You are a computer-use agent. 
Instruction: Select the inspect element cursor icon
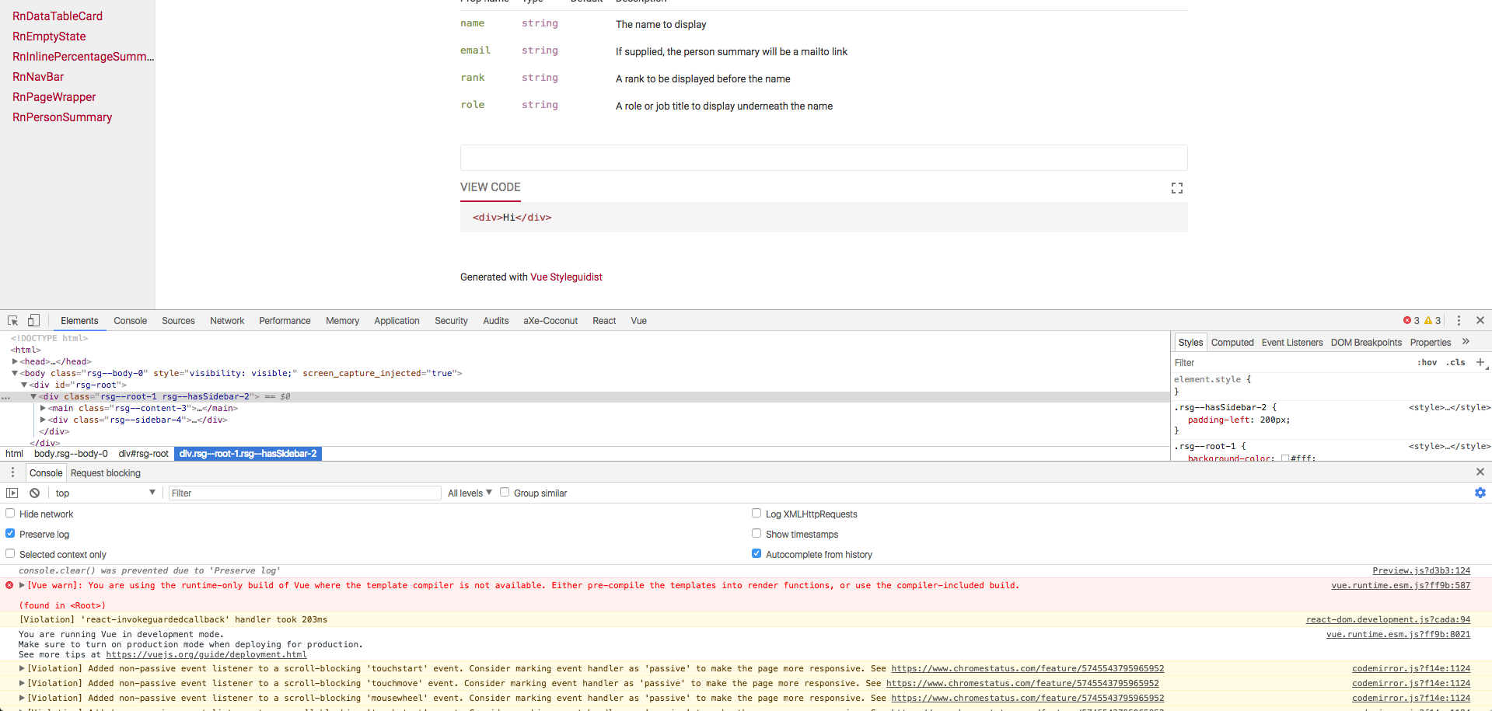click(x=12, y=320)
